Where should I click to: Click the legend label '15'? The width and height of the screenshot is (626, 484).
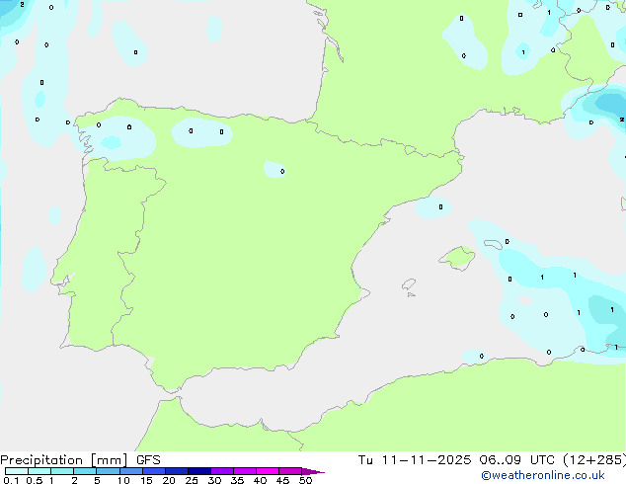[146, 480]
